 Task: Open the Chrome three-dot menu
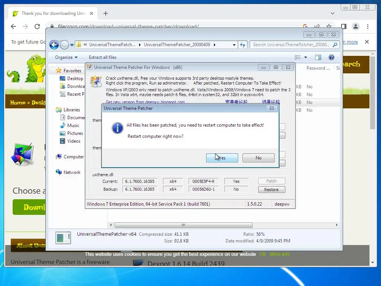pos(368,26)
